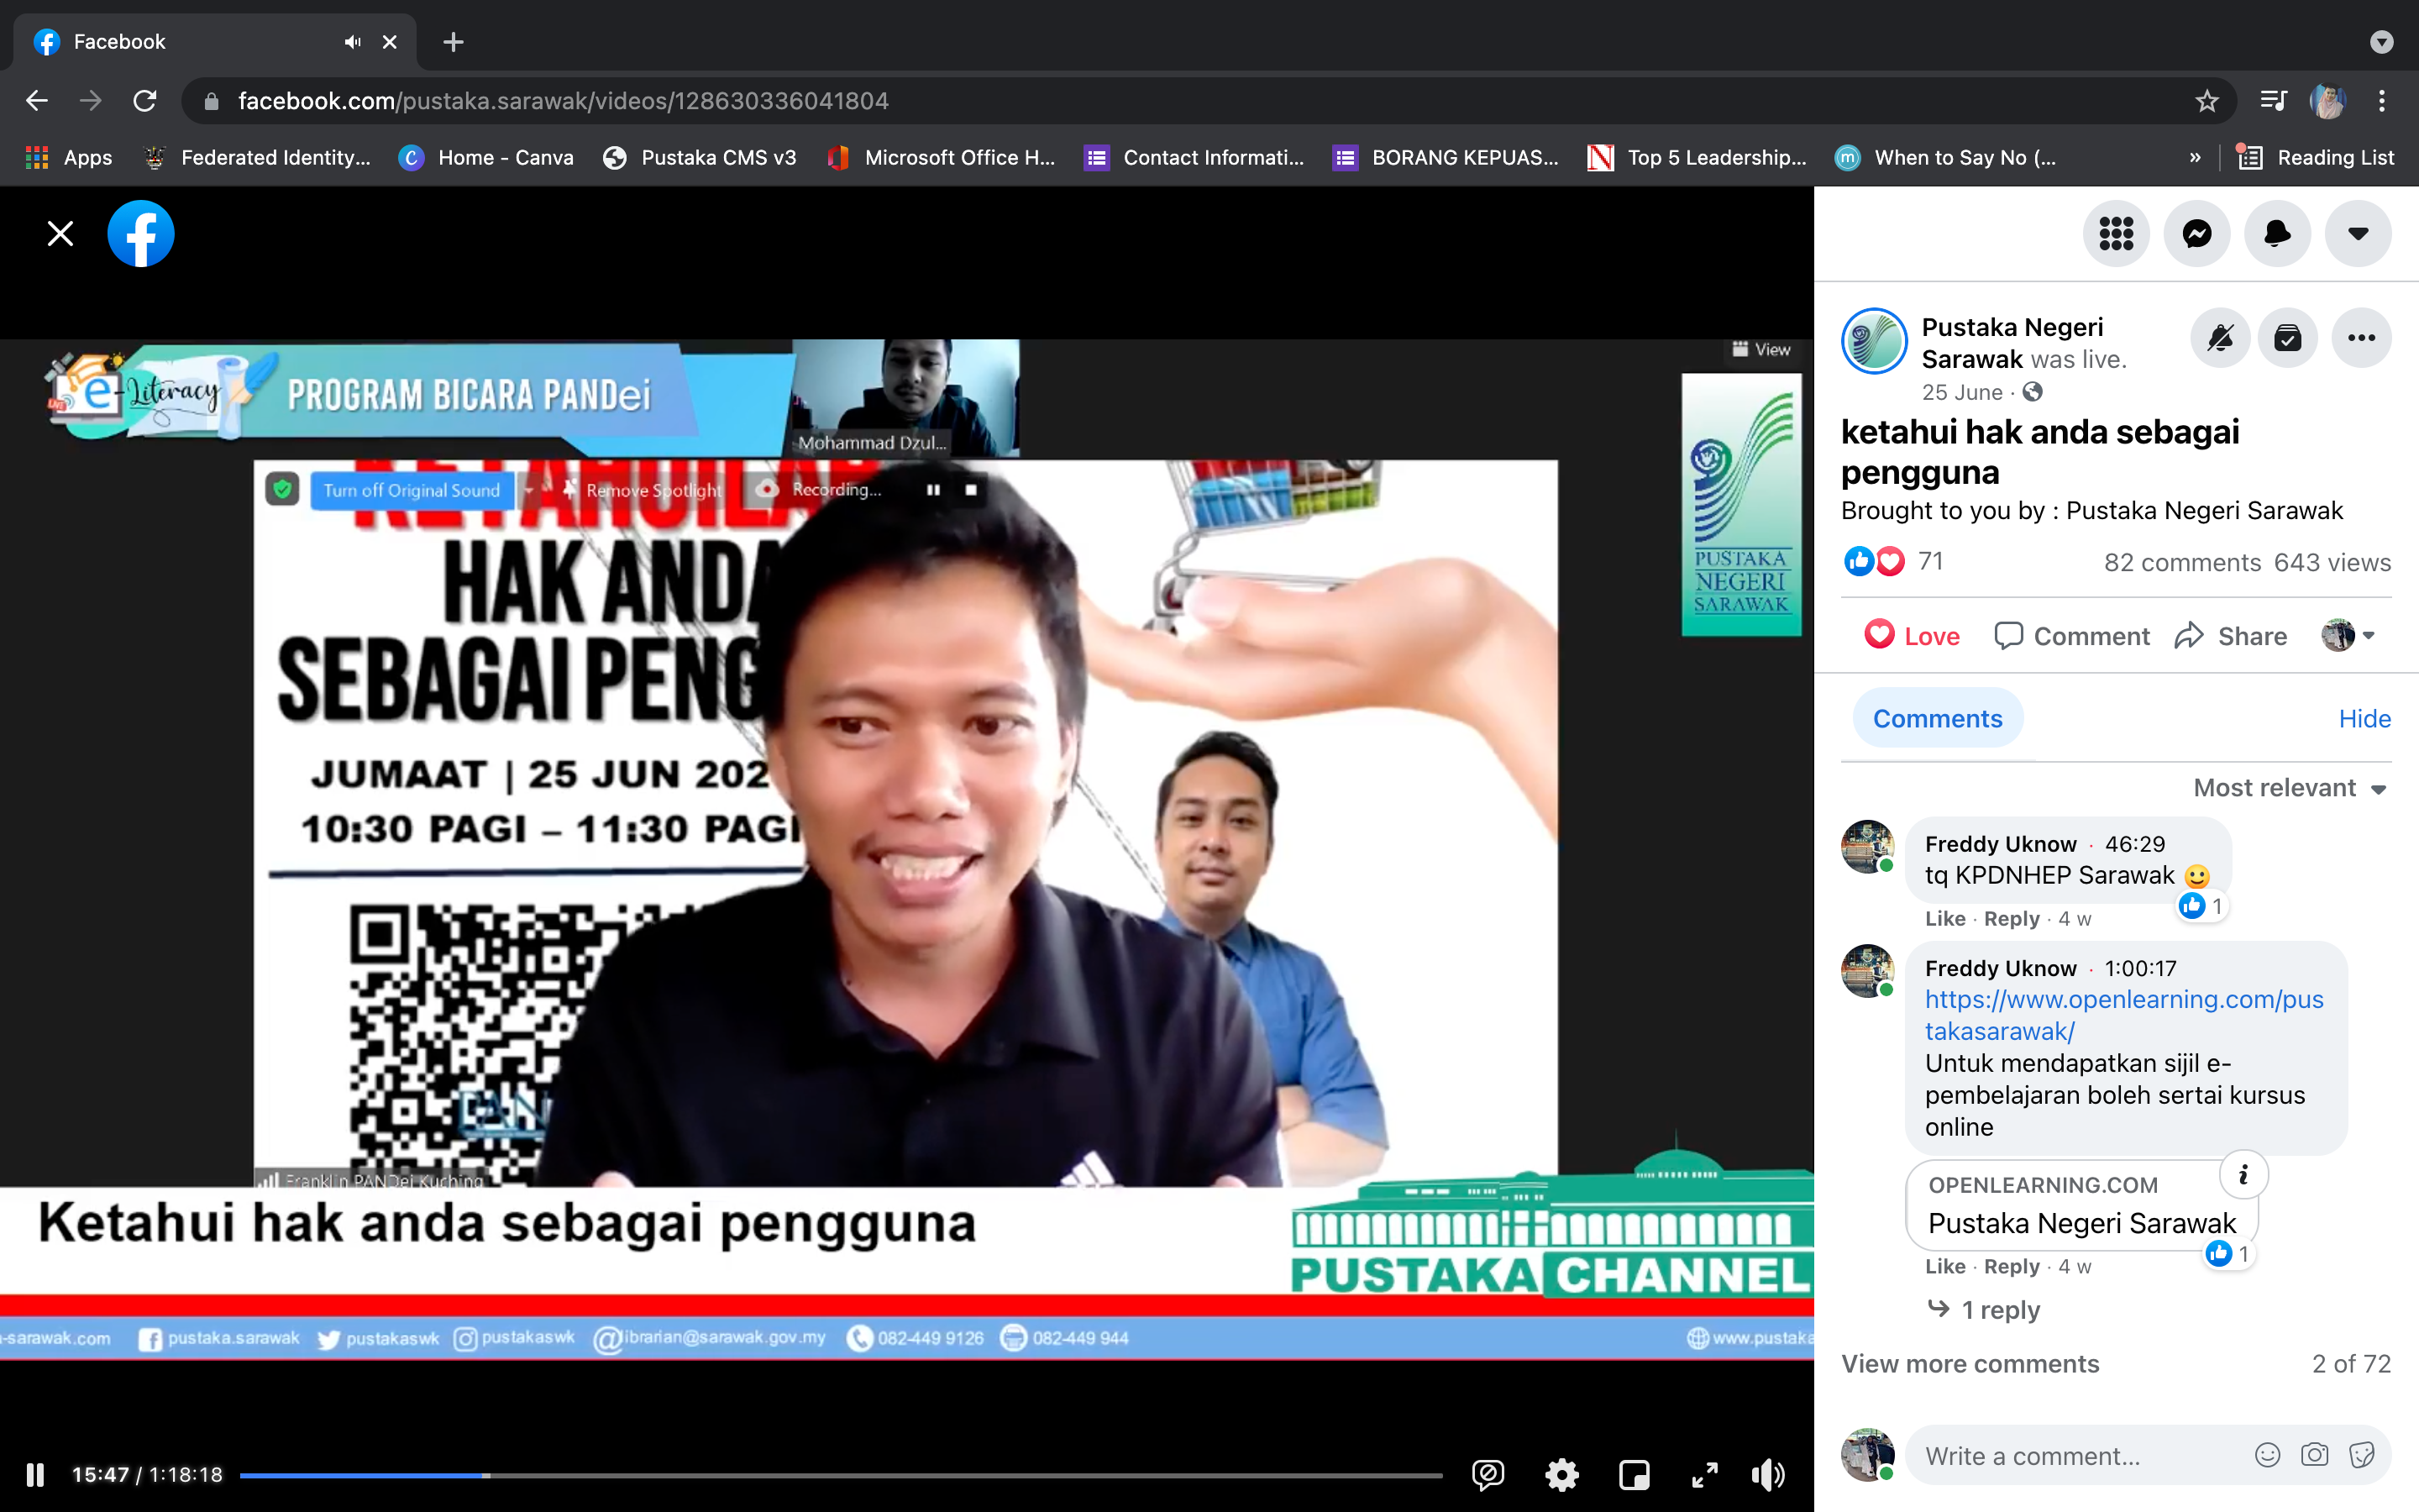Open Chrome three-dot menu
The image size is (2419, 1512).
coord(2382,101)
